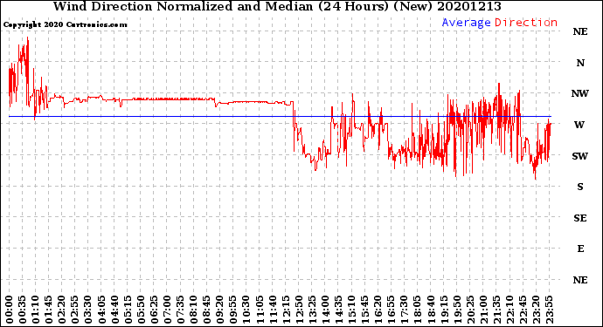Click the 02:20 time axis label

[x=62, y=309]
